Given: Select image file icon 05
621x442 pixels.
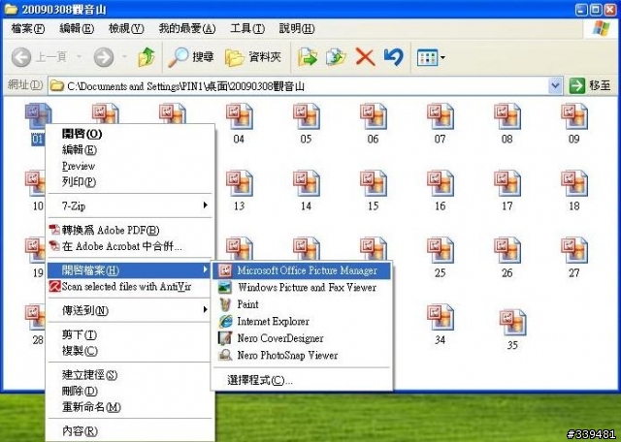Looking at the screenshot, I should pyautogui.click(x=307, y=116).
